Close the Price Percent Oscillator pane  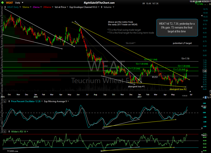tap(5, 102)
